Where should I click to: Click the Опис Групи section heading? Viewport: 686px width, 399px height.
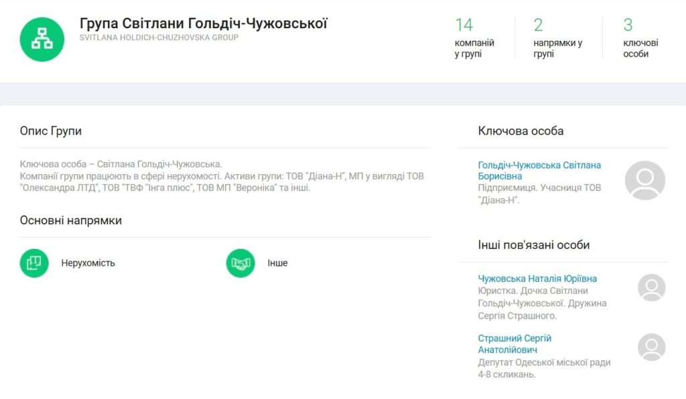(51, 131)
